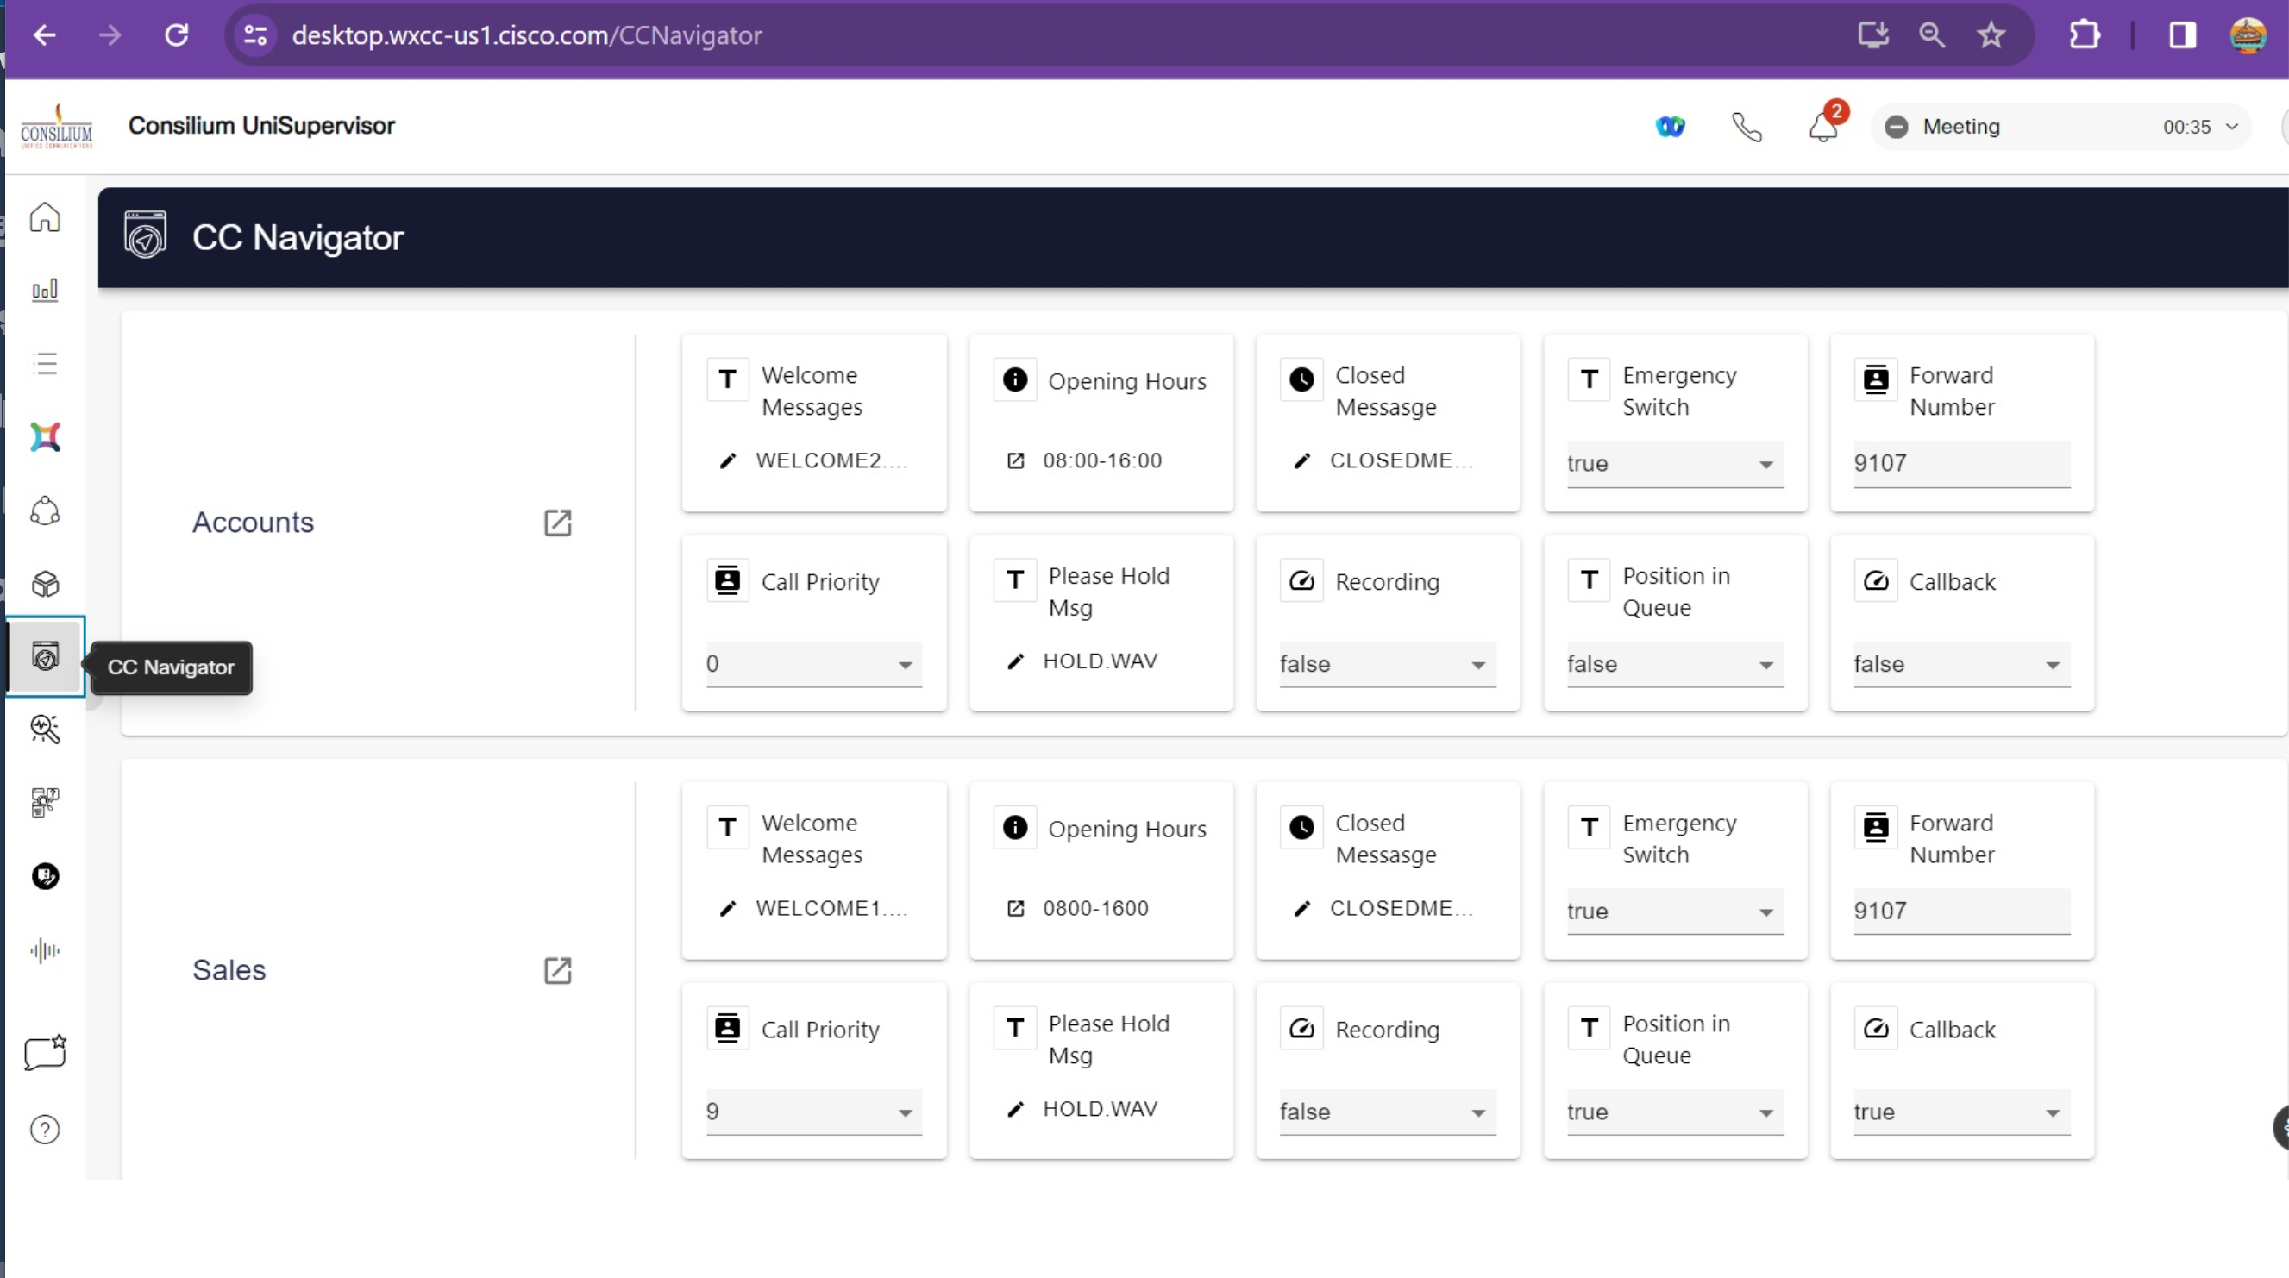Open the bar chart analytics sidebar icon
Viewport: 2289px width, 1278px height.
[x=45, y=290]
